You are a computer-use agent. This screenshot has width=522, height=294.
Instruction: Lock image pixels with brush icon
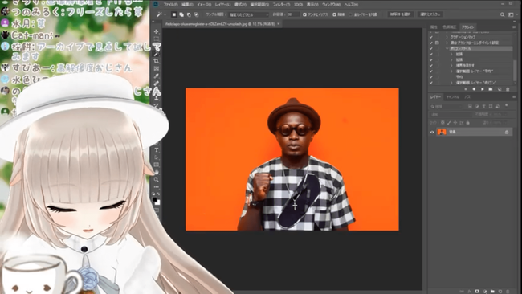(x=449, y=123)
